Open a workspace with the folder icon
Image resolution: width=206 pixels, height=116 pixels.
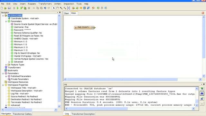point(5,8)
